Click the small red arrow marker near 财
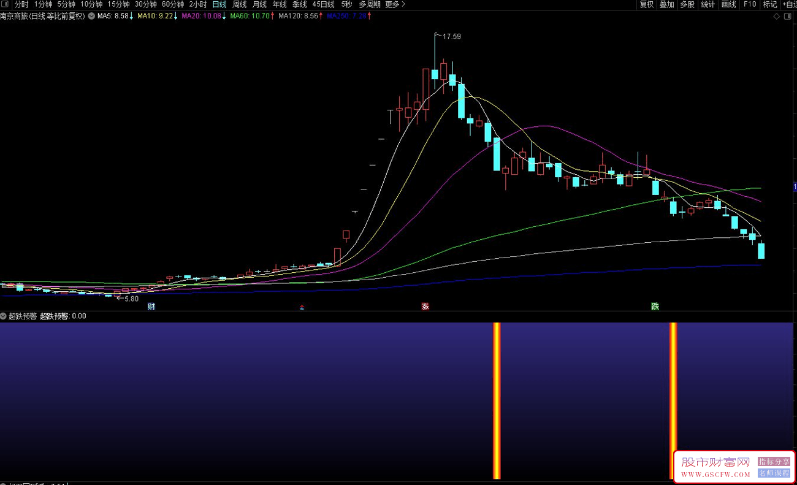The width and height of the screenshot is (797, 485). coord(302,307)
